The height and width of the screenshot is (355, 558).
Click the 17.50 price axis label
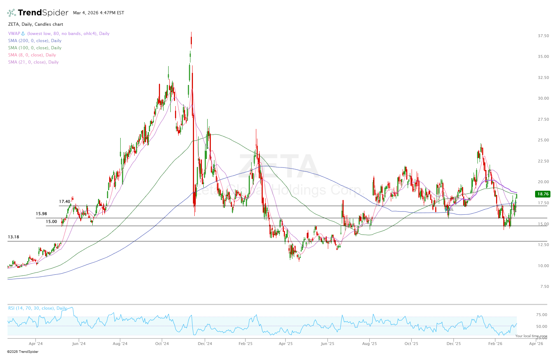click(543, 203)
